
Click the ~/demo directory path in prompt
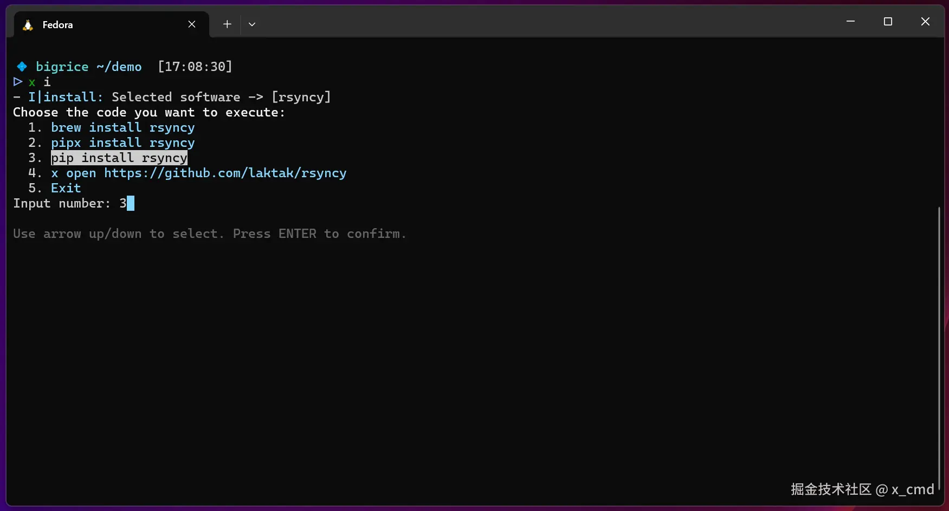click(x=119, y=67)
